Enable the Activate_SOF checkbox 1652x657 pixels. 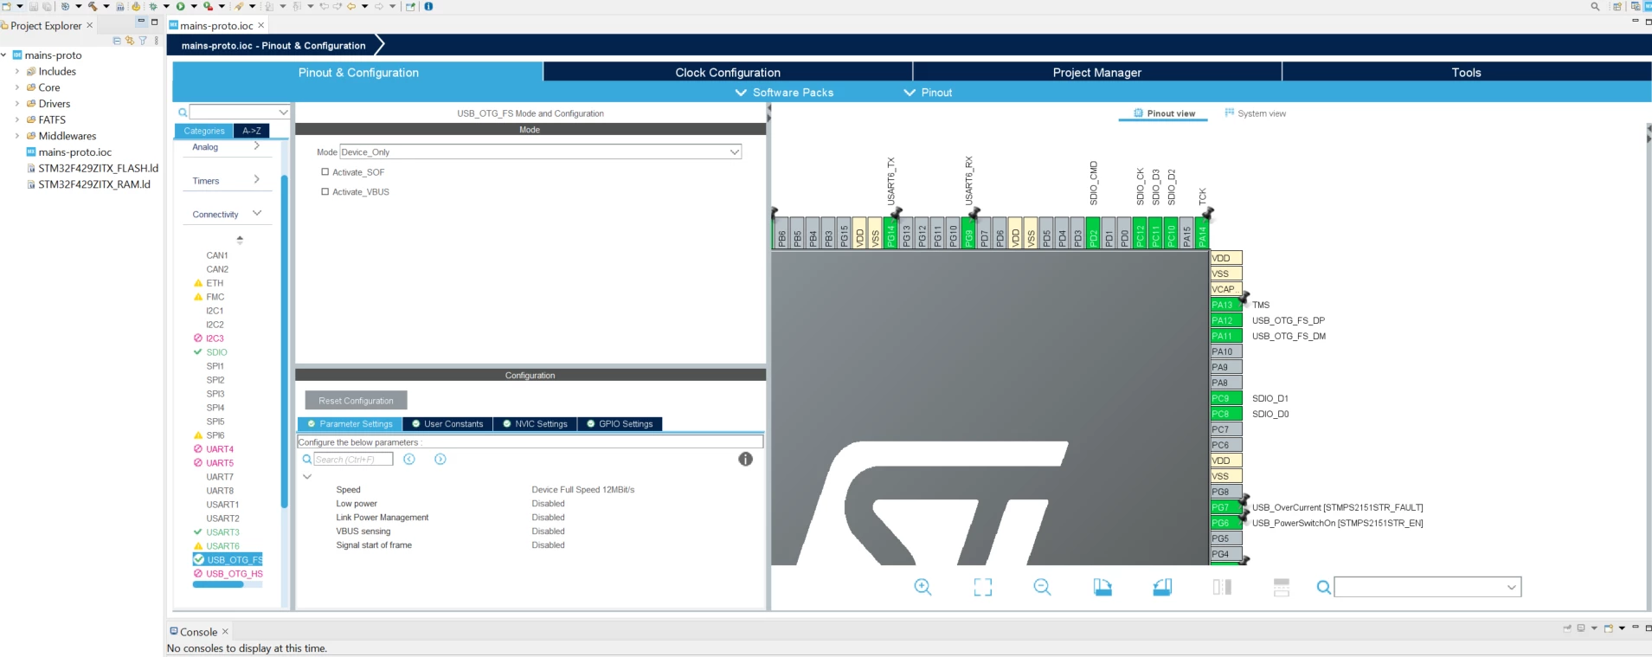point(325,171)
